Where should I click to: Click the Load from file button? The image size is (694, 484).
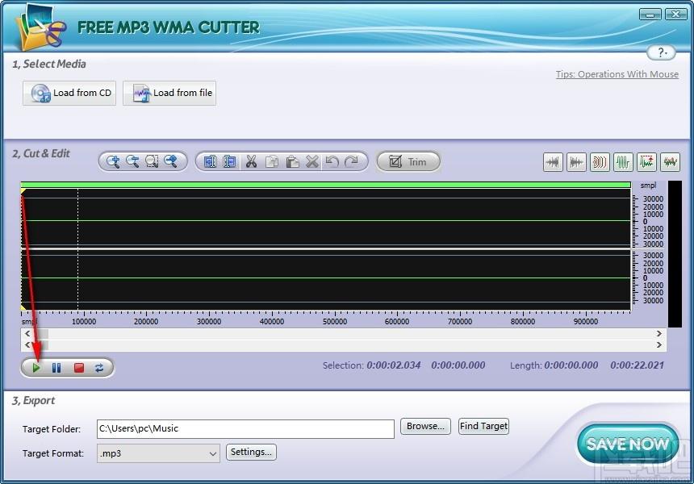coord(169,93)
